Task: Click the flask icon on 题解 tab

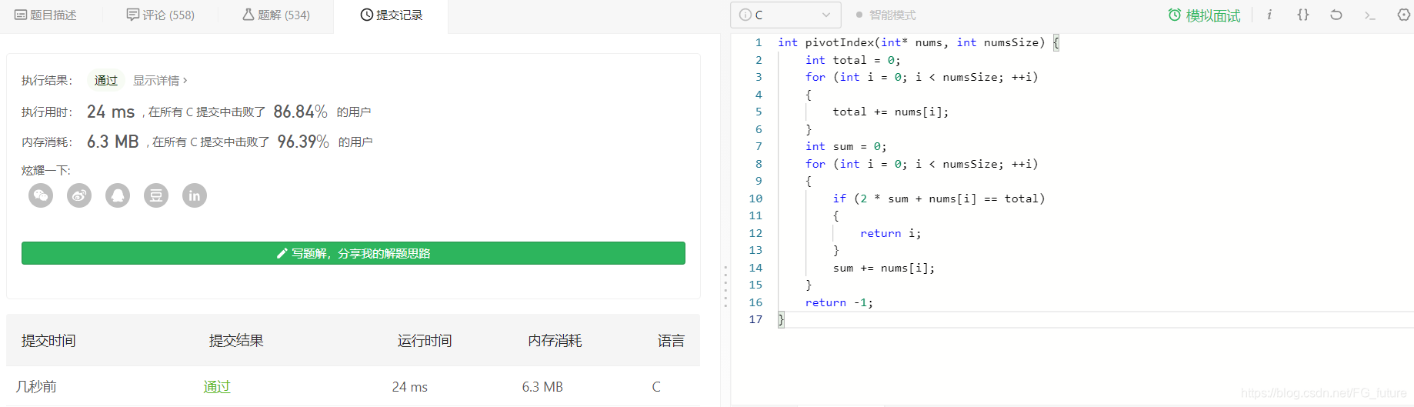Action: 248,15
